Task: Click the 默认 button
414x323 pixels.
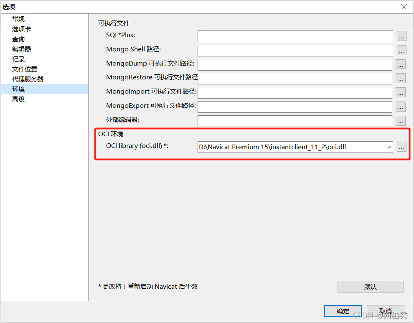Action: coord(370,286)
